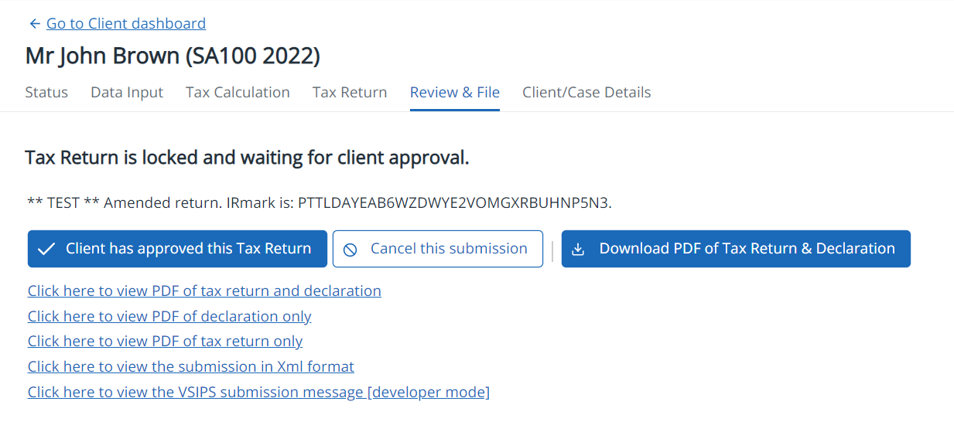Click the checkmark icon on the approval button
Screen dimensions: 954x432
coord(46,249)
